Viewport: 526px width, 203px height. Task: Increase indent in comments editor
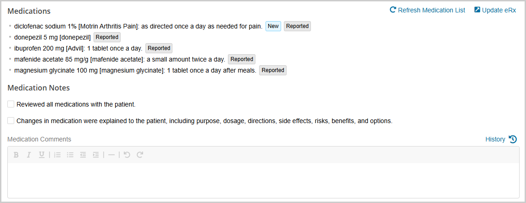(x=95, y=155)
